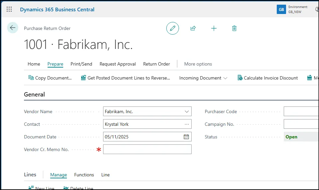
Task: Click the New Line icon
Action: click(x=31, y=188)
